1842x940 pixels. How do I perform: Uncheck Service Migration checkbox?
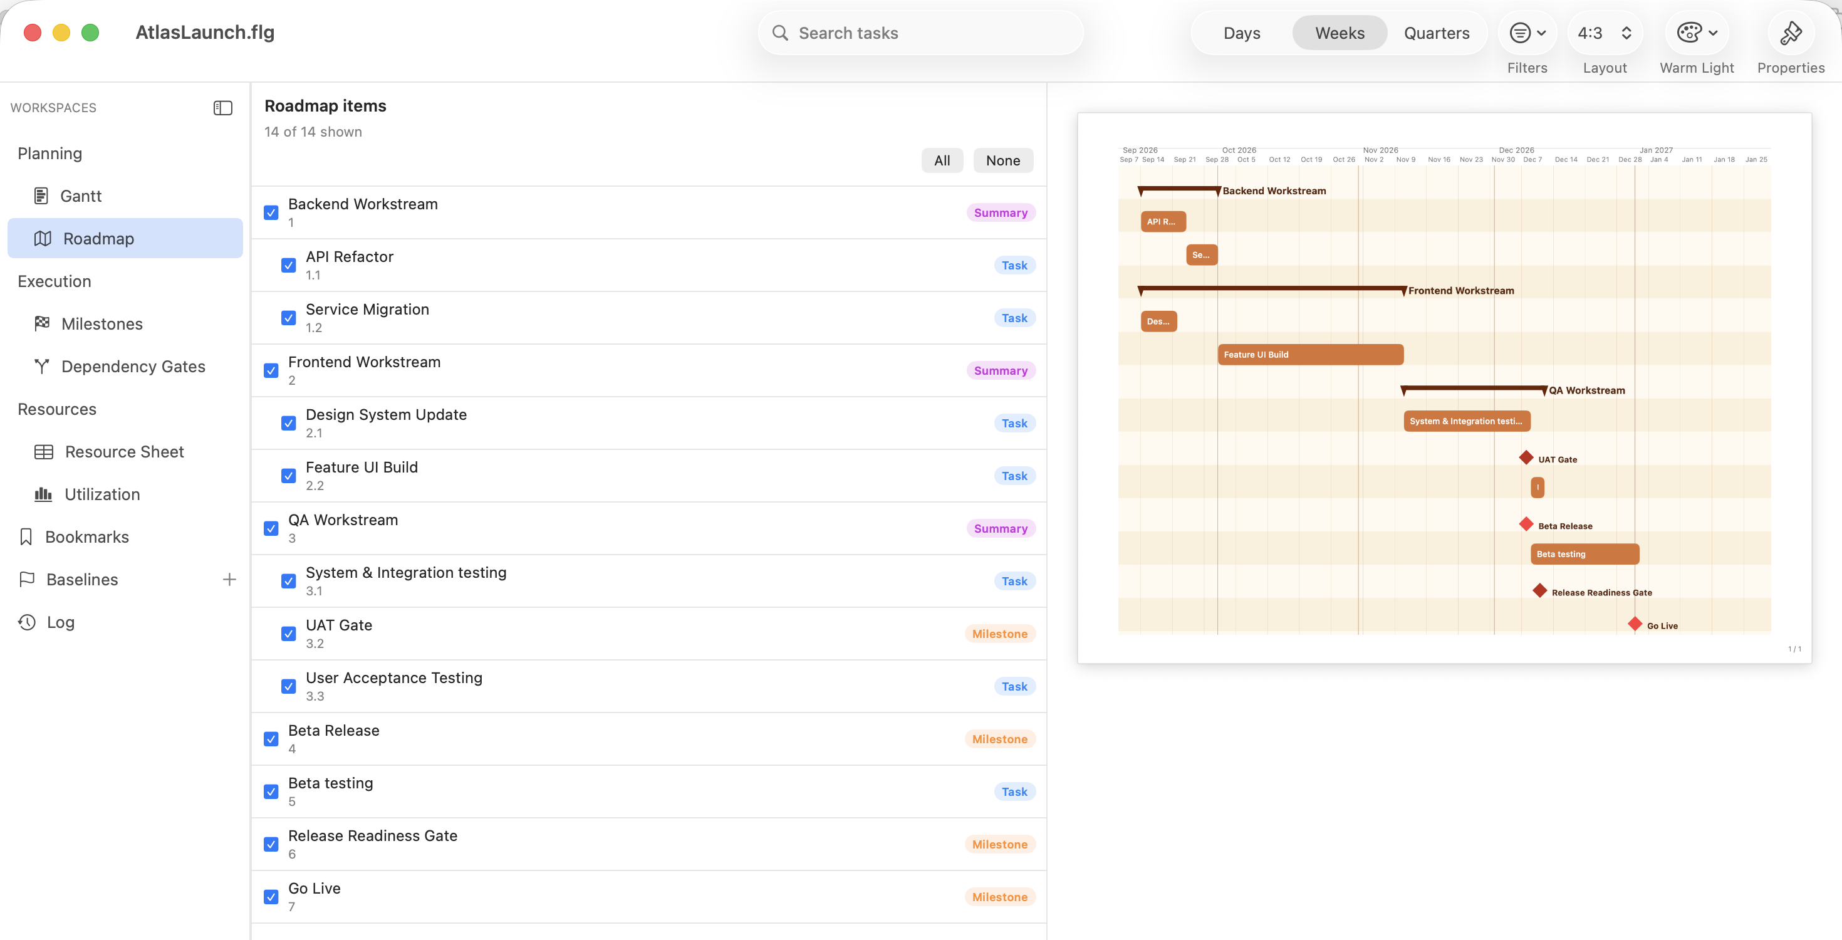[289, 318]
